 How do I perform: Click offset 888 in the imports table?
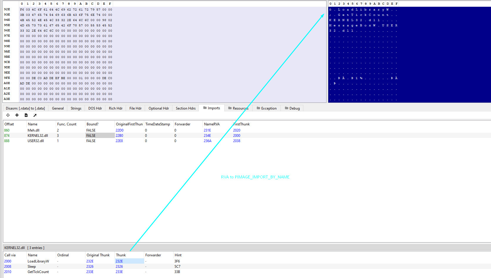tap(7, 141)
